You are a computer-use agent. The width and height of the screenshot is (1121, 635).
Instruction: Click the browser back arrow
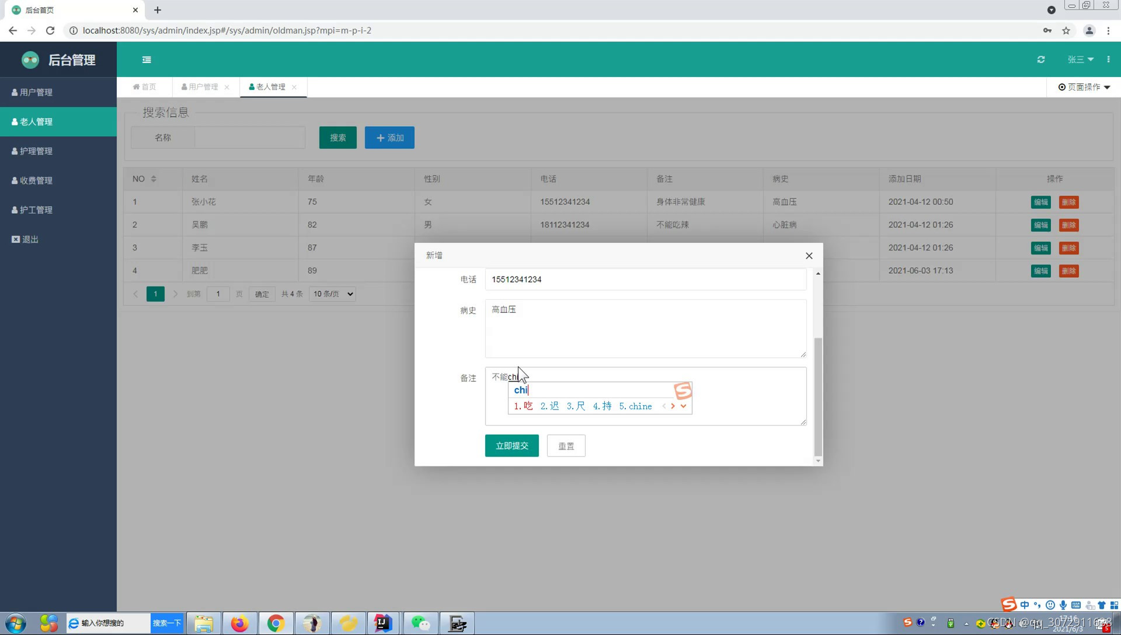tap(13, 30)
